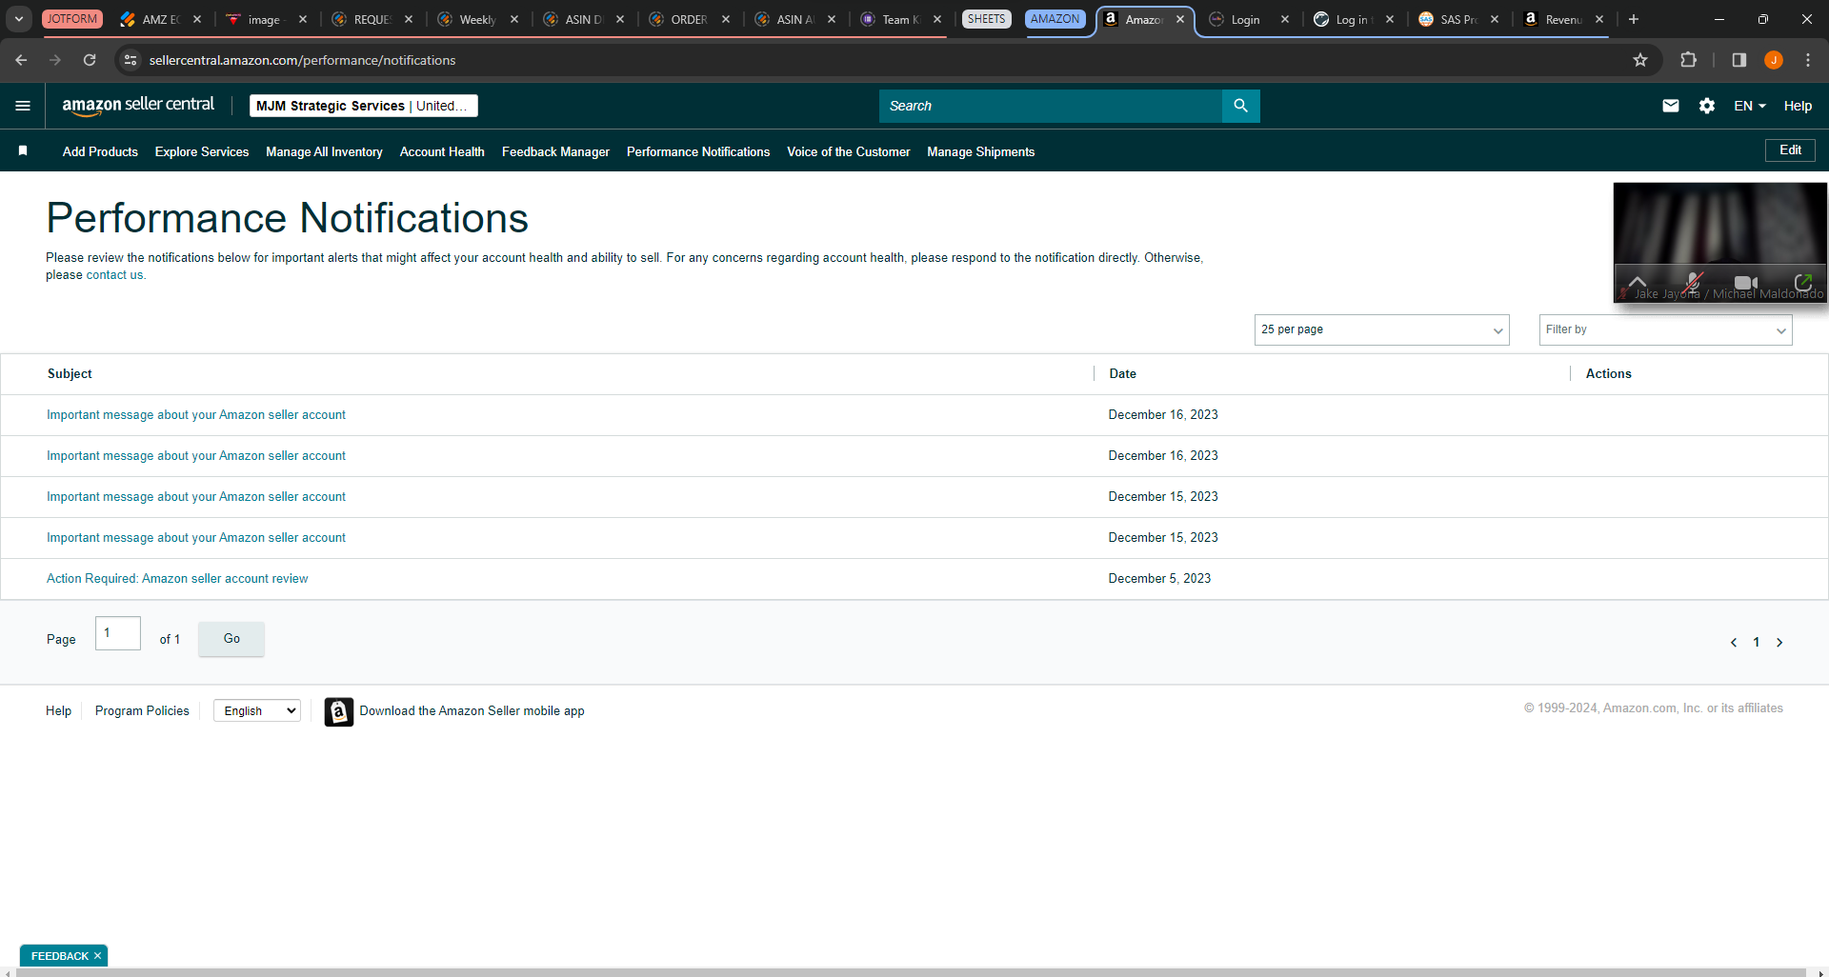Viewport: 1829px width, 977px height.
Task: Open the Chrome three-dot menu
Action: tap(1808, 60)
